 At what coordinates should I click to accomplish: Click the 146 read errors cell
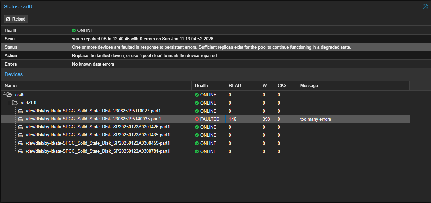tap(242, 119)
